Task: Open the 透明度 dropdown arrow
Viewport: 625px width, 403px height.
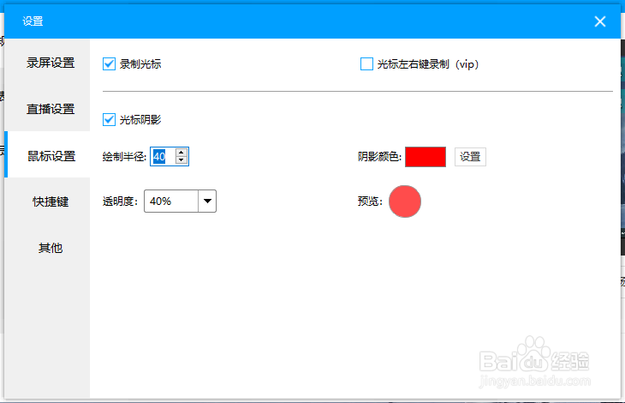Action: click(207, 201)
